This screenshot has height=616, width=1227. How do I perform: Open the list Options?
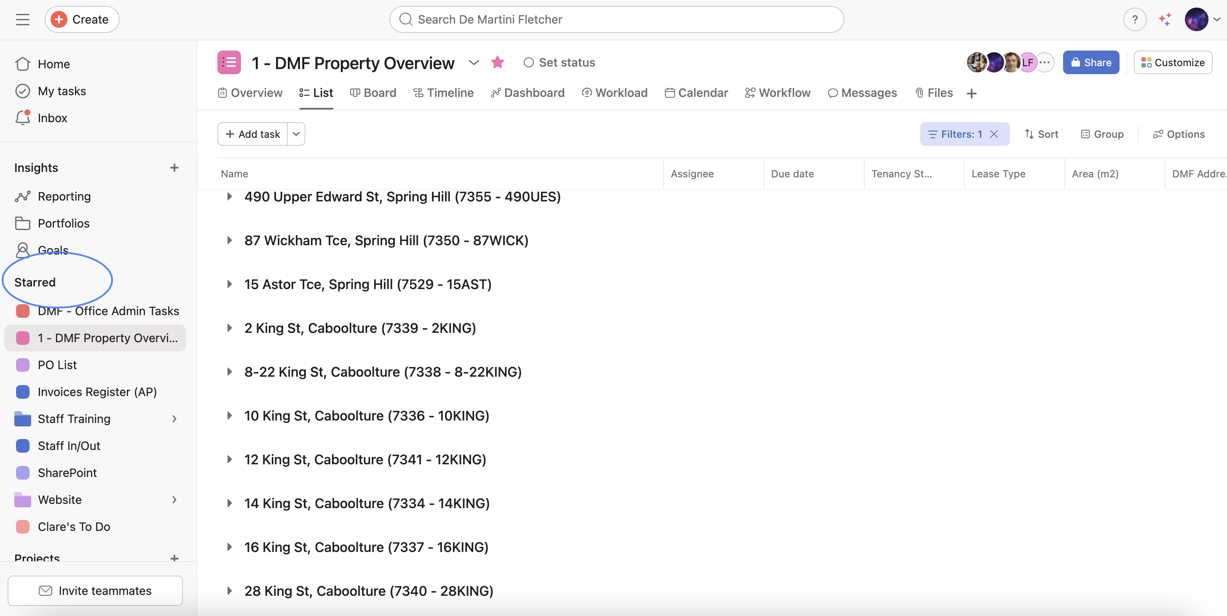coord(1179,134)
